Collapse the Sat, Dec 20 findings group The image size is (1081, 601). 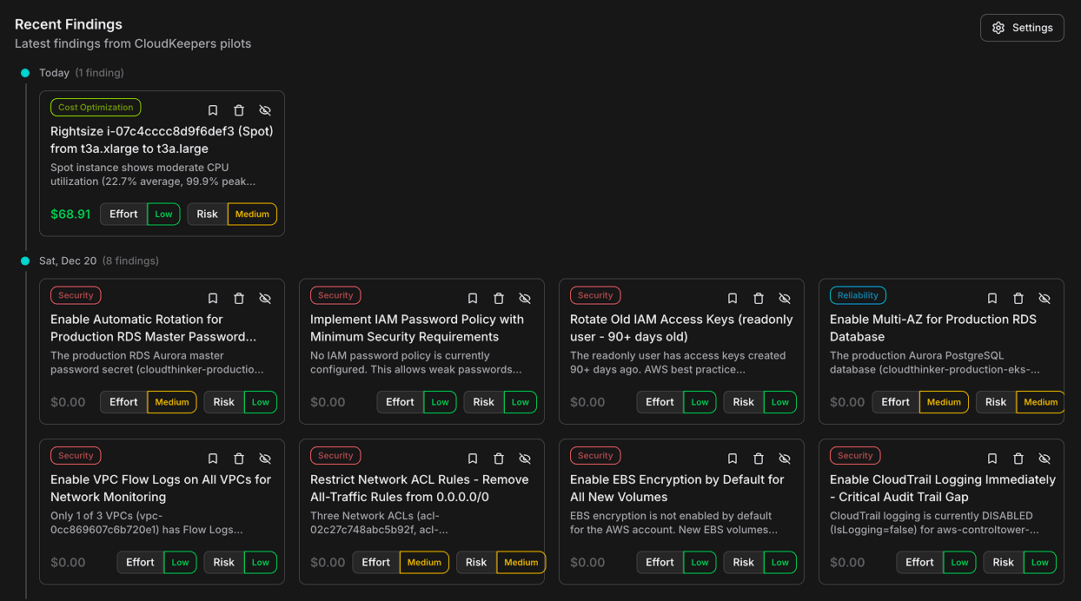click(68, 261)
